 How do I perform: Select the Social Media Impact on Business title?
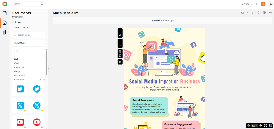[165, 82]
